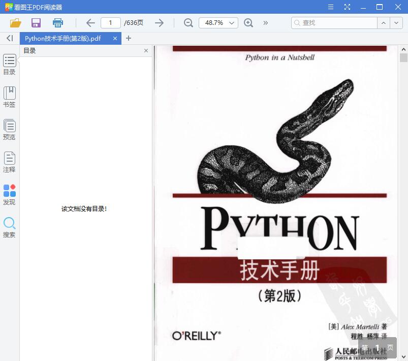Toggle fullscreen mode from the title bar
This screenshot has height=361, width=408.
point(348,7)
